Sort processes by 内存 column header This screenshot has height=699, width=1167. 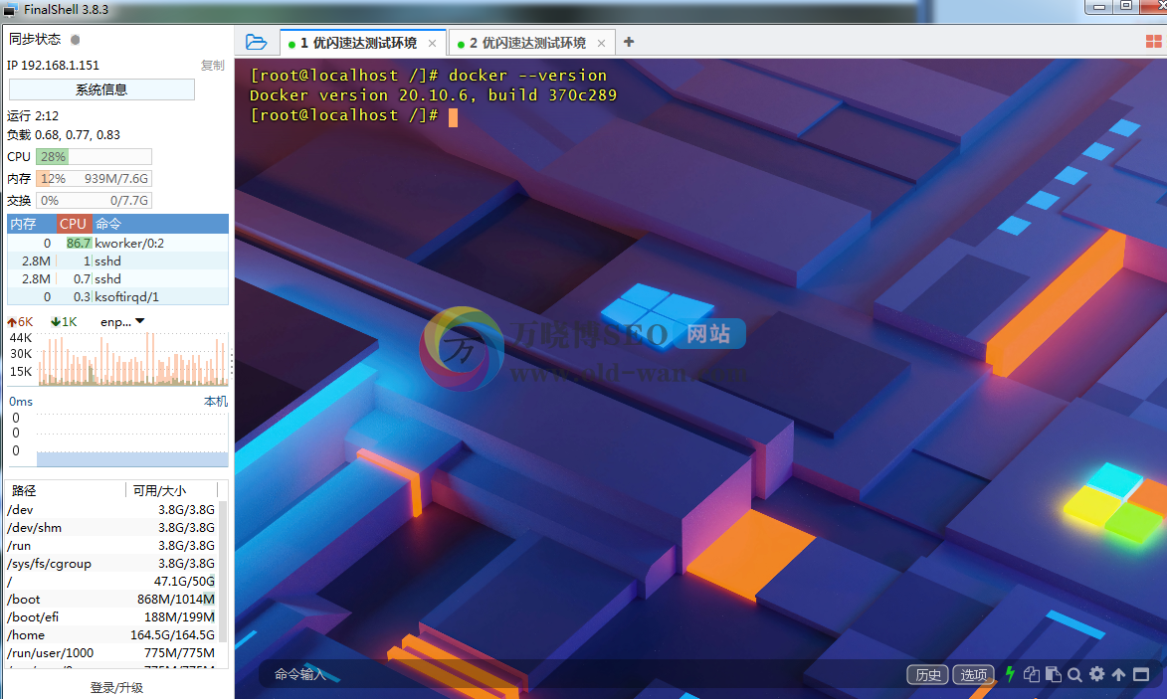pos(32,224)
